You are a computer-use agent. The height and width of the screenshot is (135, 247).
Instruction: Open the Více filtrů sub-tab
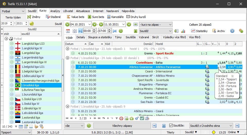tap(195, 37)
